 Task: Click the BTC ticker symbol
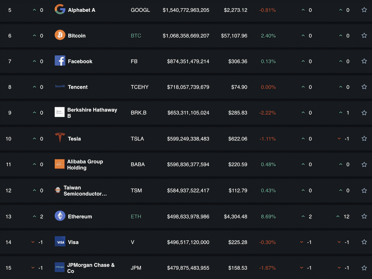click(136, 36)
